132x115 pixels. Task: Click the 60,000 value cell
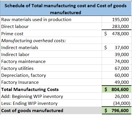point(116,75)
